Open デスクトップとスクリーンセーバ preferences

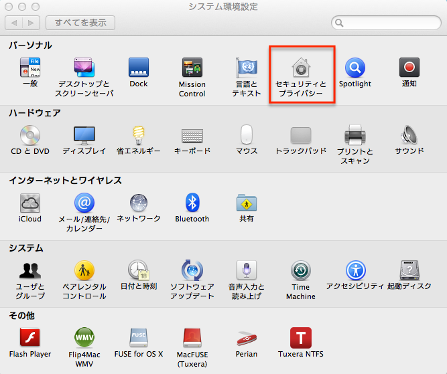coord(84,68)
